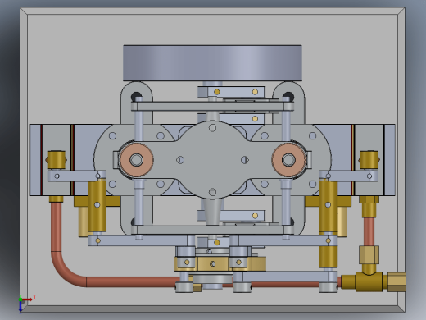Pick the small brass fitting on left cylinder end
Viewport: 426px width, 320px height.
(x=57, y=160)
